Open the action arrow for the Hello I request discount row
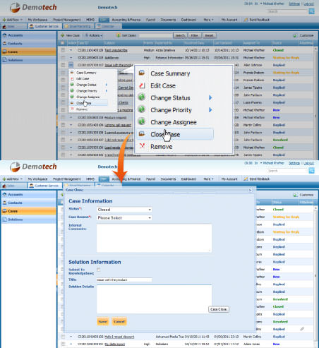319x348 pixels. 71,337
